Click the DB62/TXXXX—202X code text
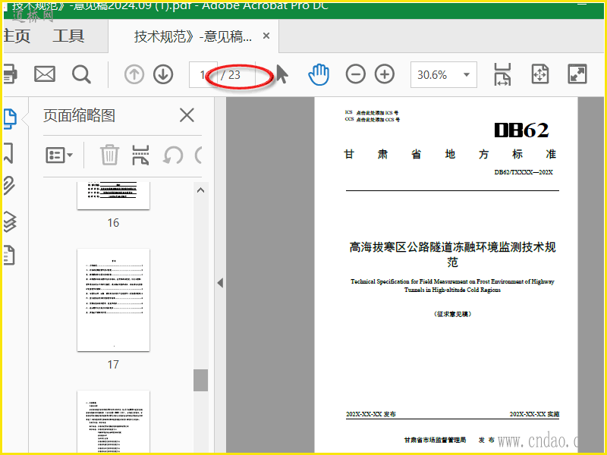The height and width of the screenshot is (455, 607). tap(524, 172)
